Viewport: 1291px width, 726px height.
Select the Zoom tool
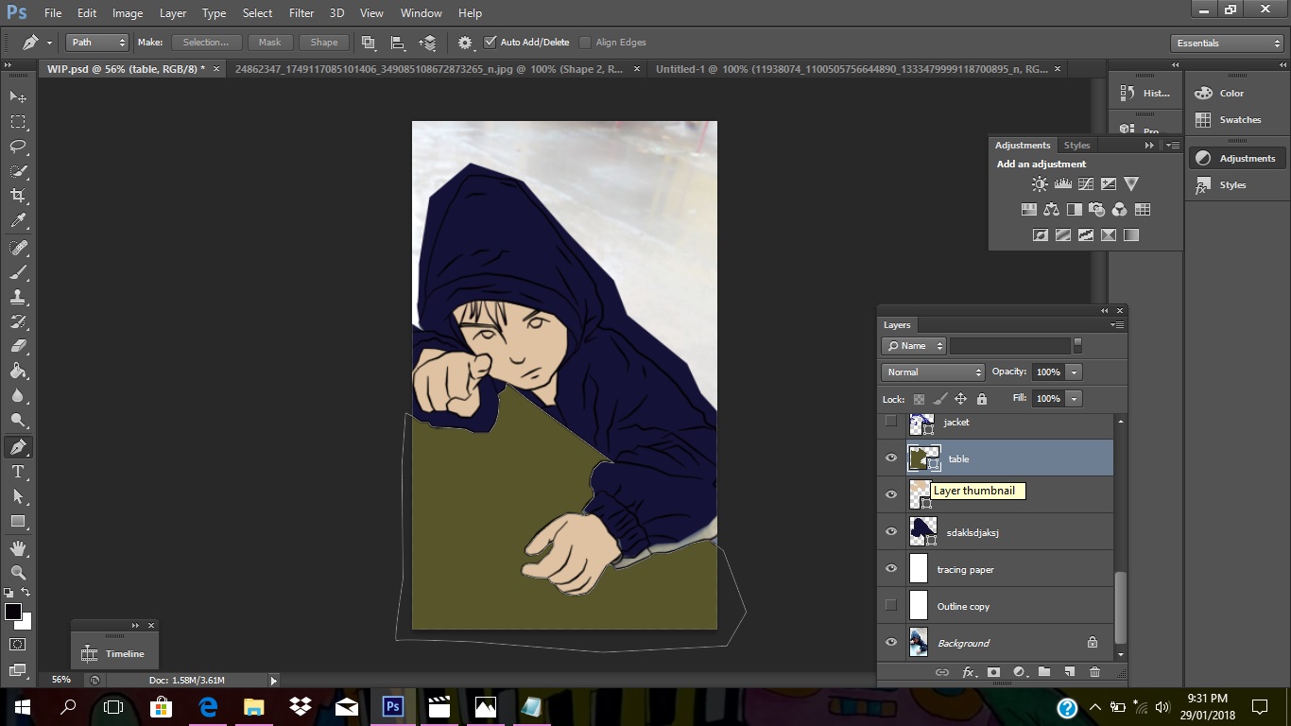[18, 573]
